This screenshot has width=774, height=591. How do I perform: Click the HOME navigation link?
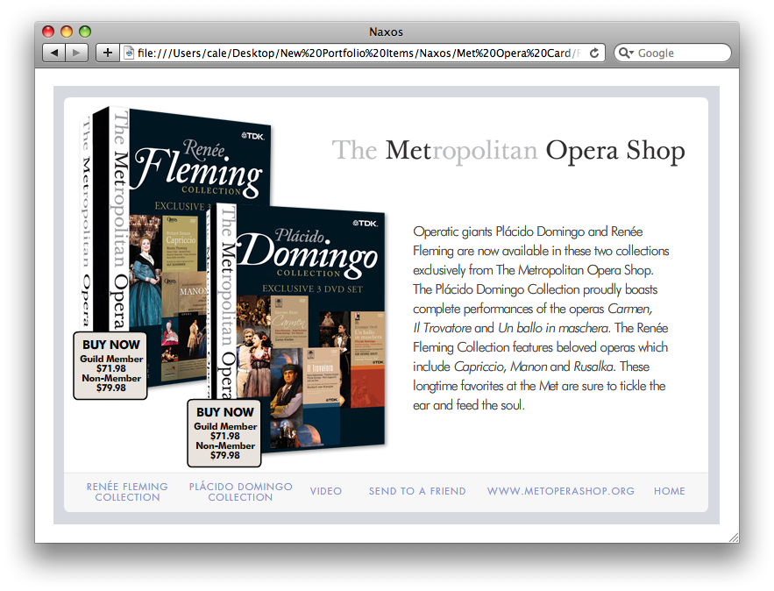pos(670,491)
